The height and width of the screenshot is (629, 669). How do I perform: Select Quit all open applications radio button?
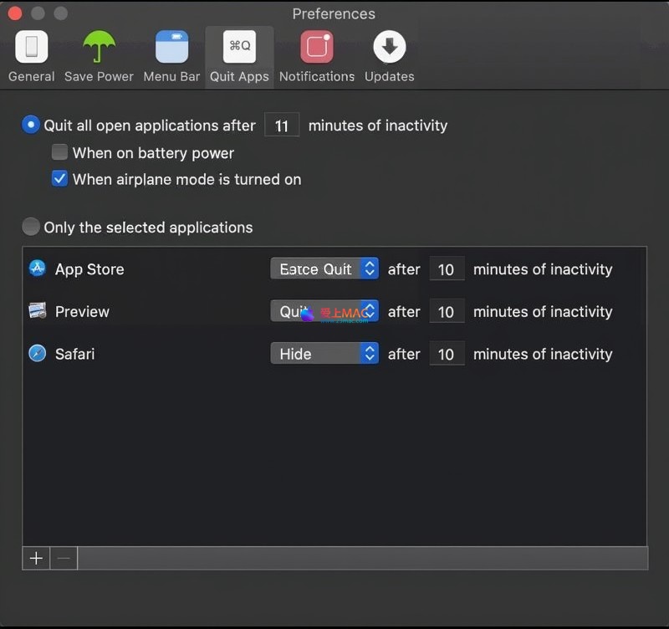(x=31, y=125)
